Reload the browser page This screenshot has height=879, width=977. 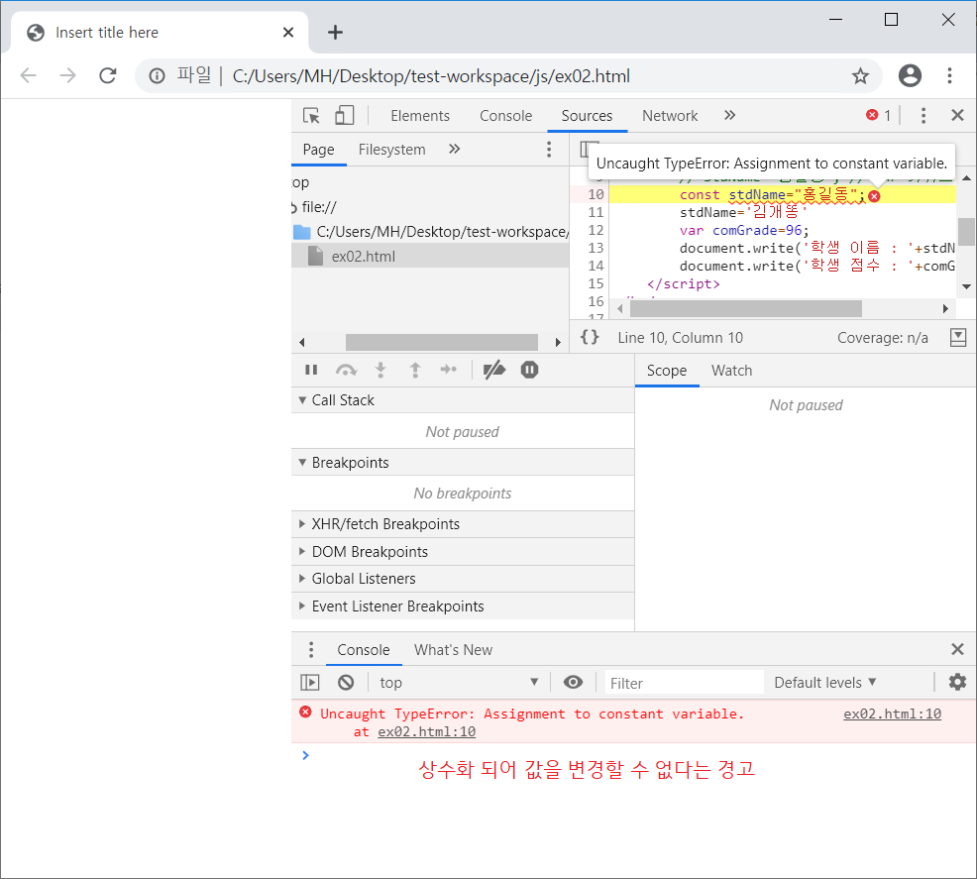[108, 76]
